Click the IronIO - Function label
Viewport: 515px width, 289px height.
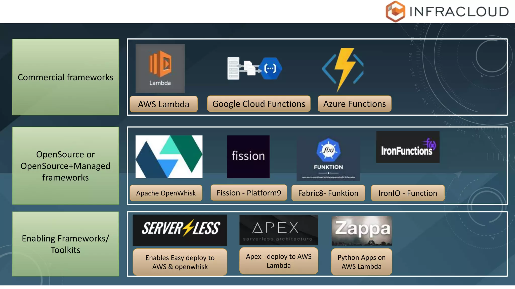coord(408,193)
